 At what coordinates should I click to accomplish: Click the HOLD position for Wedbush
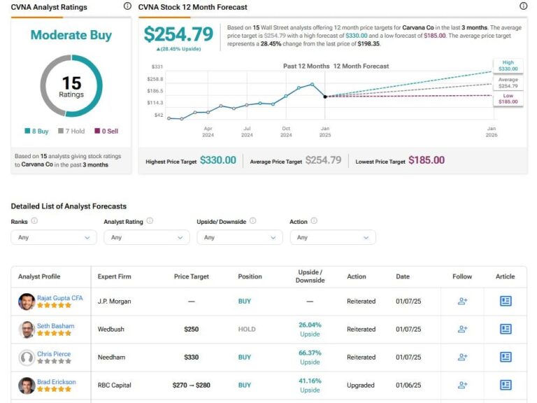pos(247,330)
